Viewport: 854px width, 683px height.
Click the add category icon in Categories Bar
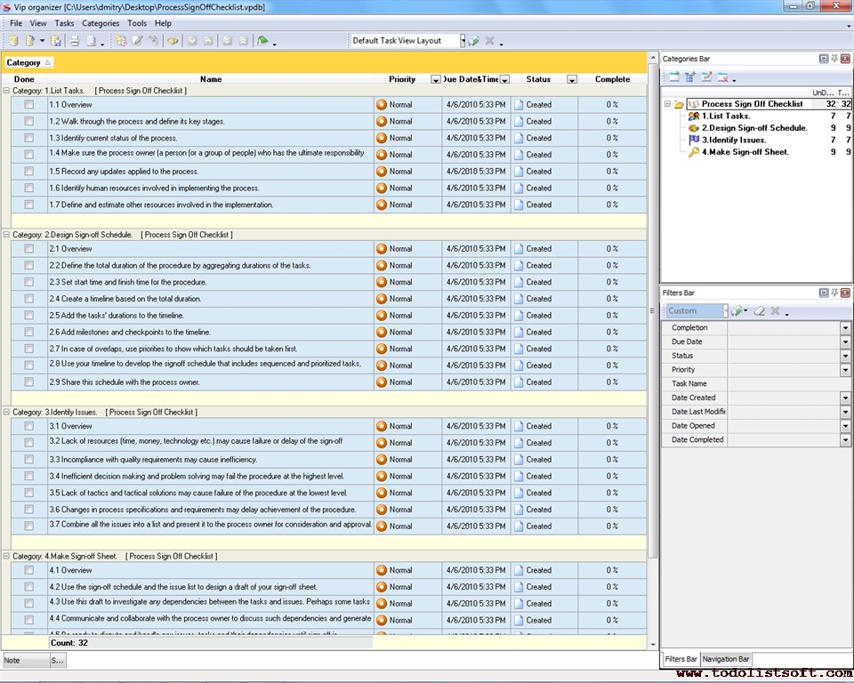[x=674, y=77]
